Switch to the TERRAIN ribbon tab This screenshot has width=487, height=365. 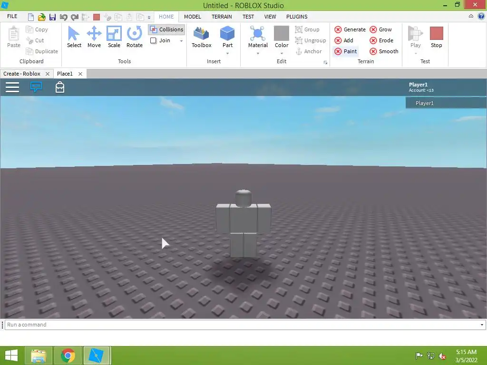point(222,17)
